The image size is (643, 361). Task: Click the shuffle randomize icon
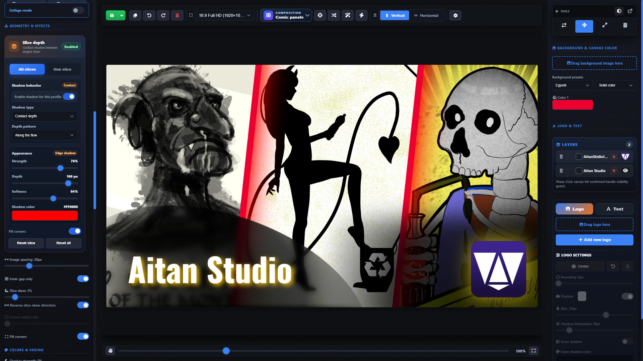(x=334, y=15)
